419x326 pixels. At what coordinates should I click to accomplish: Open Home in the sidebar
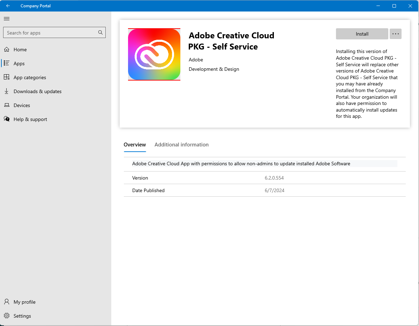pos(56,50)
